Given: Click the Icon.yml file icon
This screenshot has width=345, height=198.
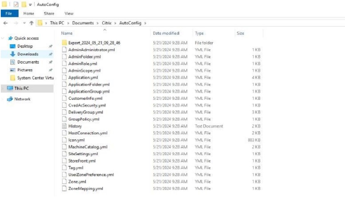Looking at the screenshot, I should (x=64, y=140).
